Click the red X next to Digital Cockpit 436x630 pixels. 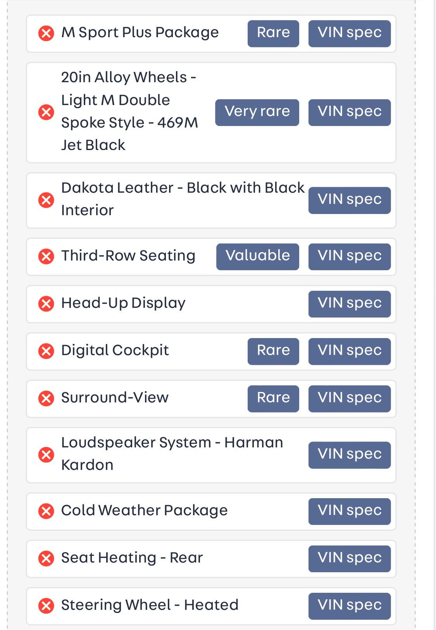pos(46,351)
